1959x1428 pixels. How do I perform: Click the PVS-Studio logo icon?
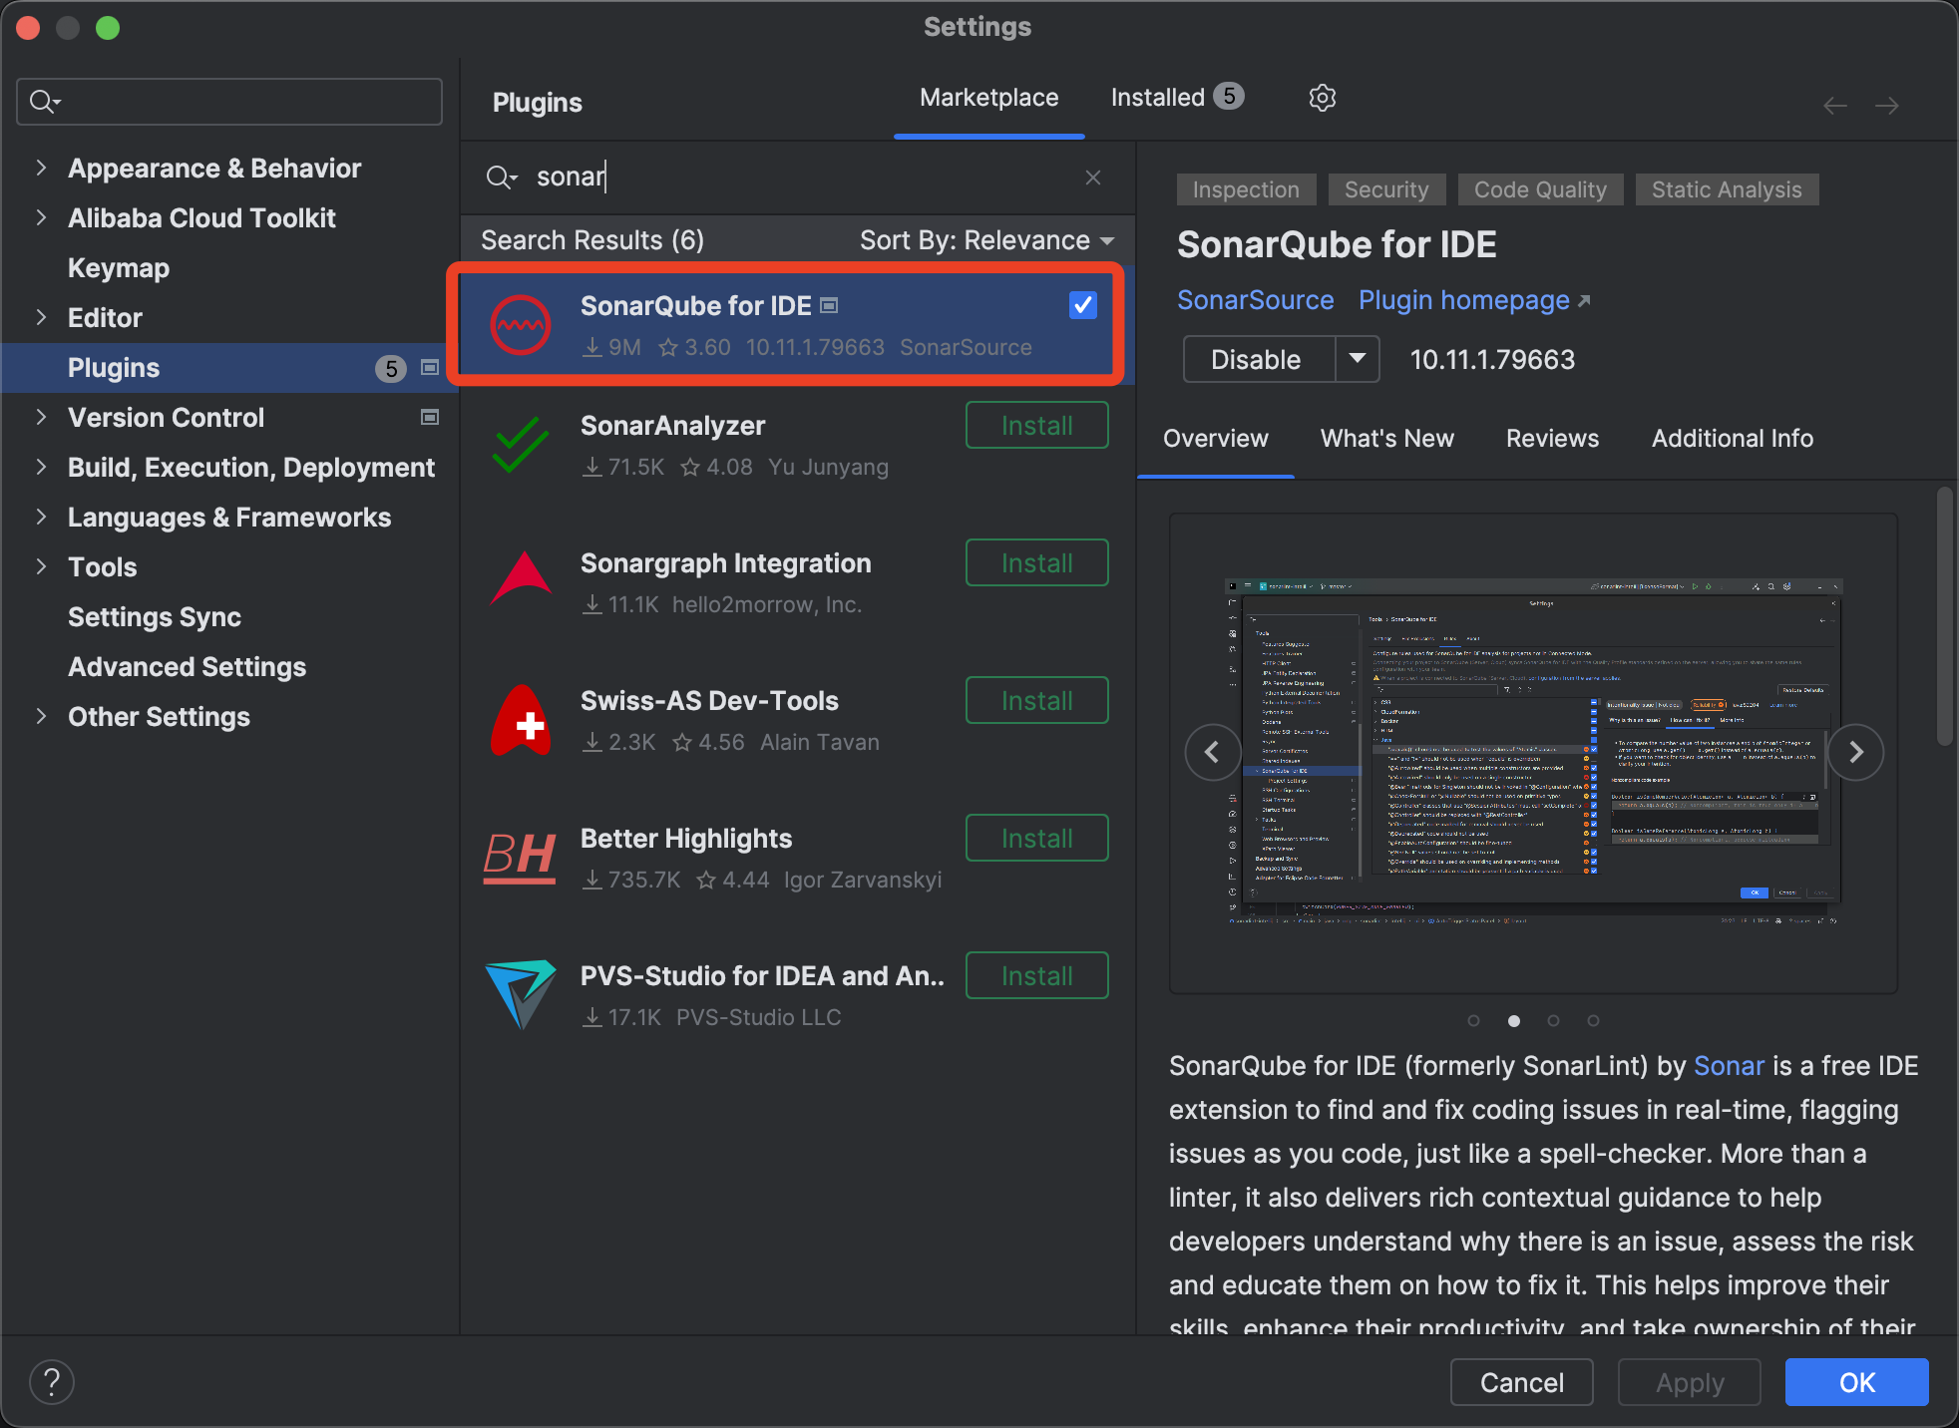pos(520,995)
